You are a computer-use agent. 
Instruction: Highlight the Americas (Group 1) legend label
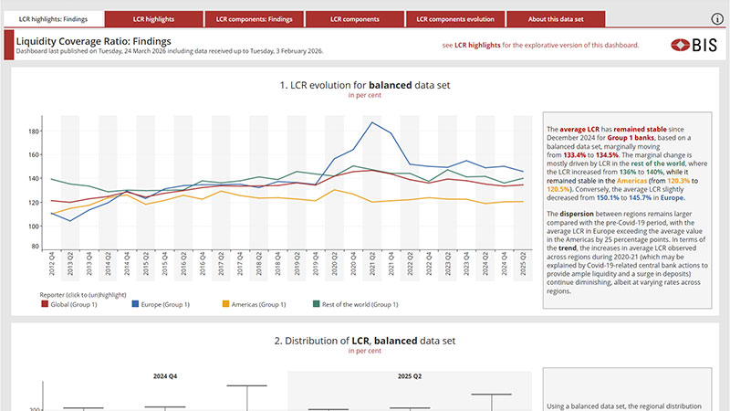coord(259,304)
